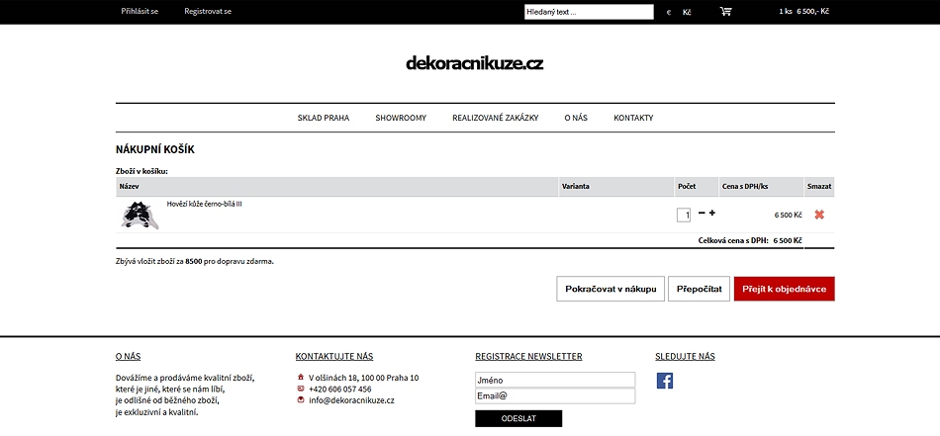This screenshot has width=940, height=436.
Task: Open product Hovězí kůže černo-bílá III
Action: click(204, 205)
